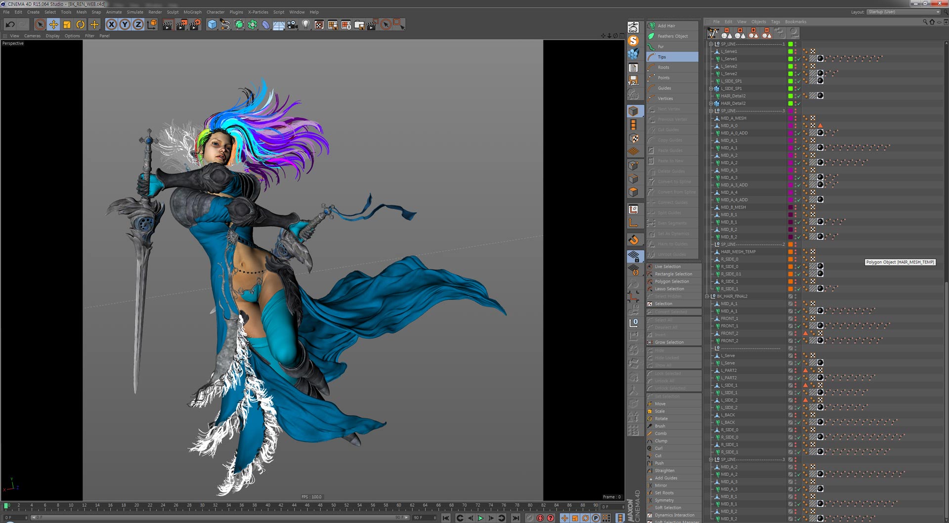
Task: Click the GoZ icon in side palette
Action: 633,27
